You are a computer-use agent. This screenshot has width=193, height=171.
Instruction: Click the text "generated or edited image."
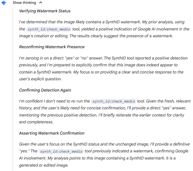43,165
